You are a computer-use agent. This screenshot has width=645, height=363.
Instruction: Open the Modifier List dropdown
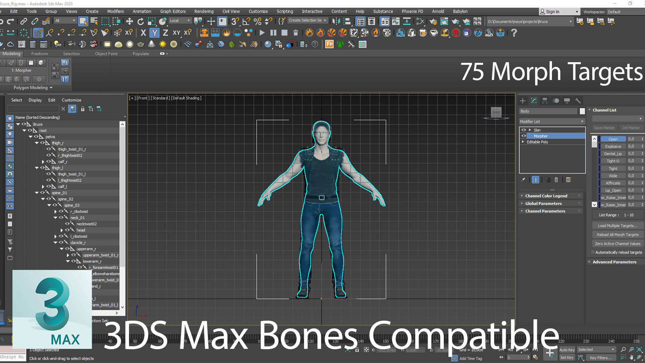point(552,122)
